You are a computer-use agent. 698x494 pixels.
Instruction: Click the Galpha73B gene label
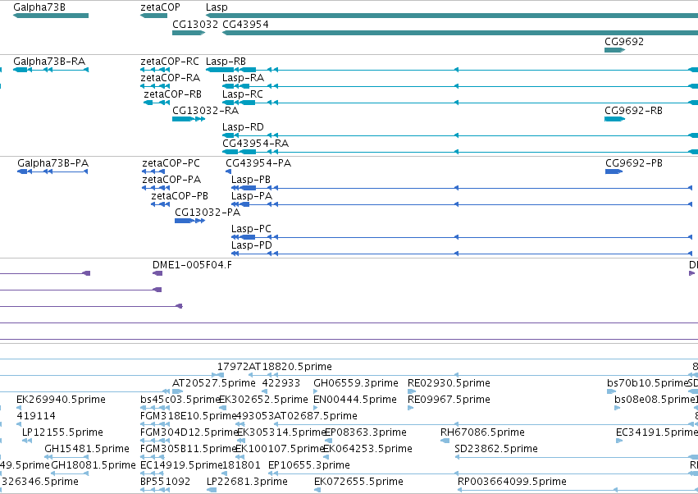coord(39,7)
